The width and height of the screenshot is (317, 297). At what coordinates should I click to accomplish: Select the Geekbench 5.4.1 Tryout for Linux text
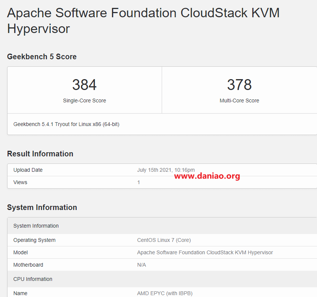(66, 124)
